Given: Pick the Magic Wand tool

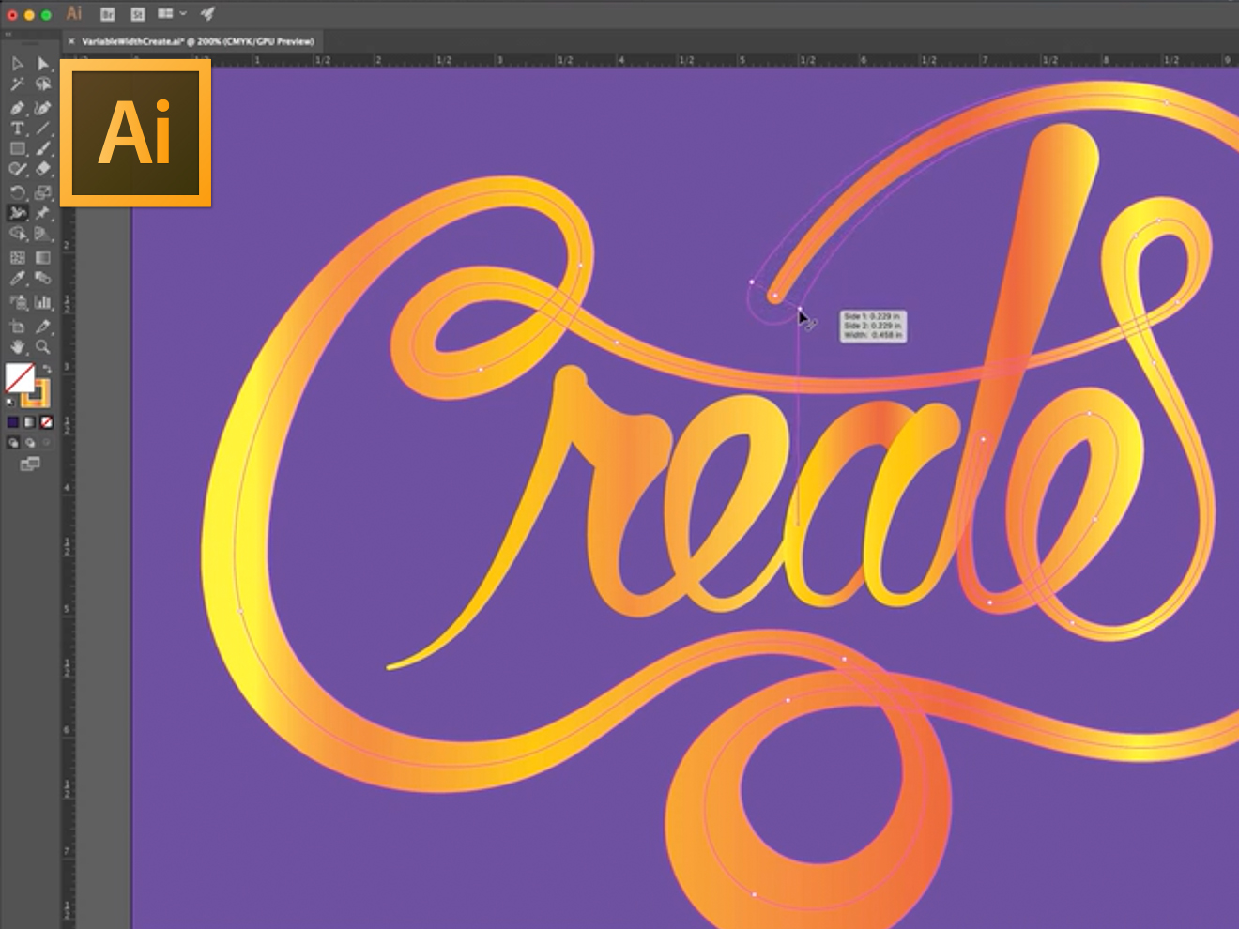Looking at the screenshot, I should tap(17, 84).
